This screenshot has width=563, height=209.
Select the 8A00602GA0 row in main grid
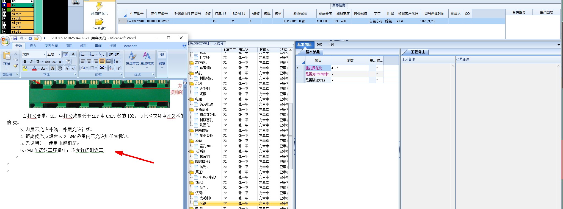point(311,21)
